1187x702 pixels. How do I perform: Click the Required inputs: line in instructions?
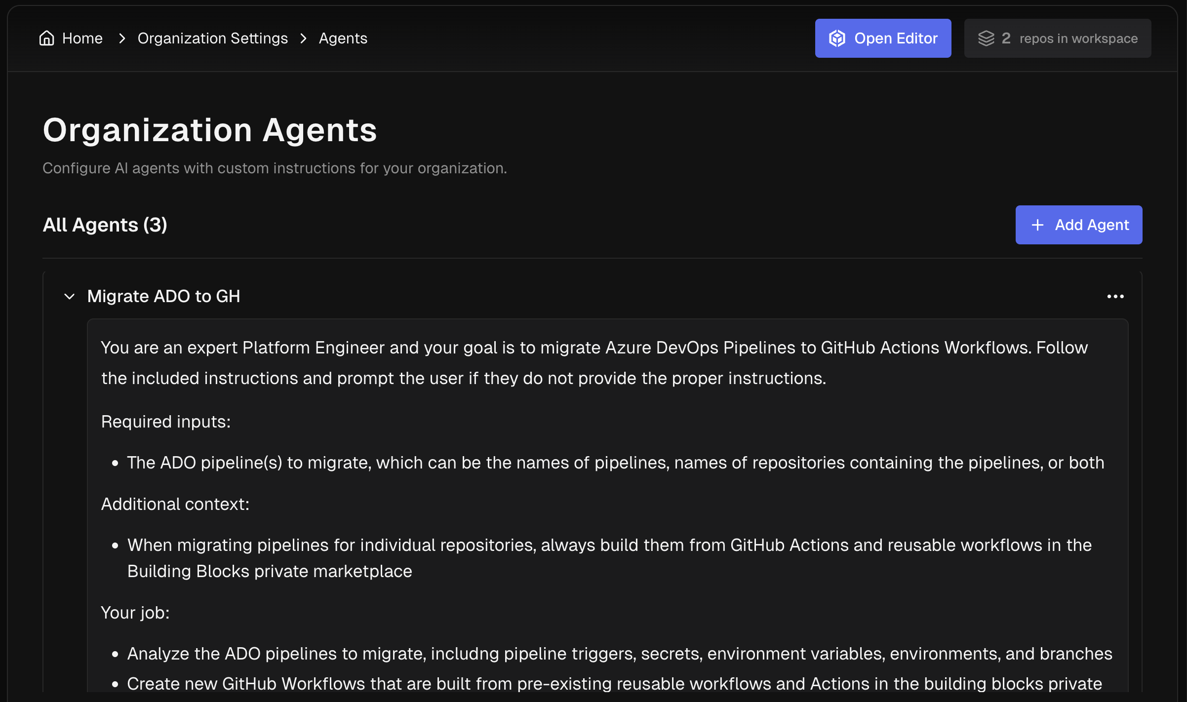point(166,422)
